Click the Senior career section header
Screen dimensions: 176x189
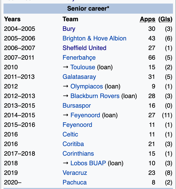88,9
